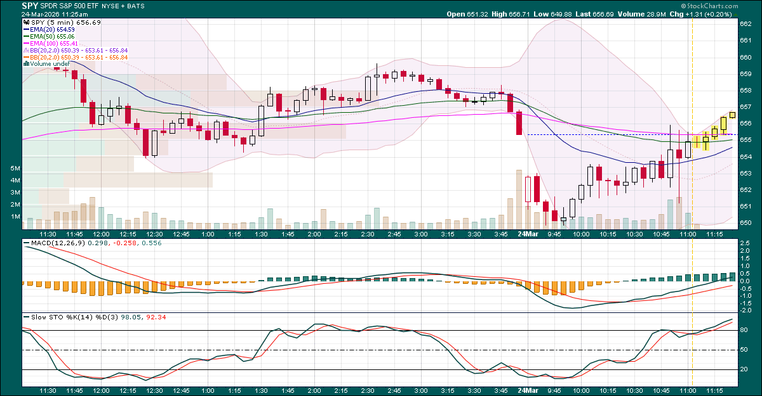This screenshot has height=396, width=762.
Task: Click the green EMA(50) line swatch in legend
Action: tap(26, 36)
